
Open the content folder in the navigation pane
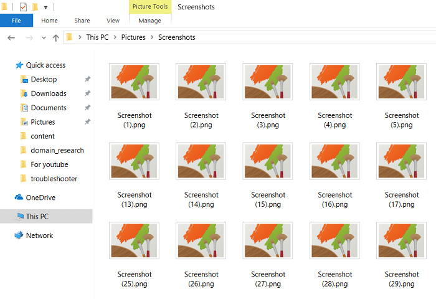pyautogui.click(x=42, y=136)
